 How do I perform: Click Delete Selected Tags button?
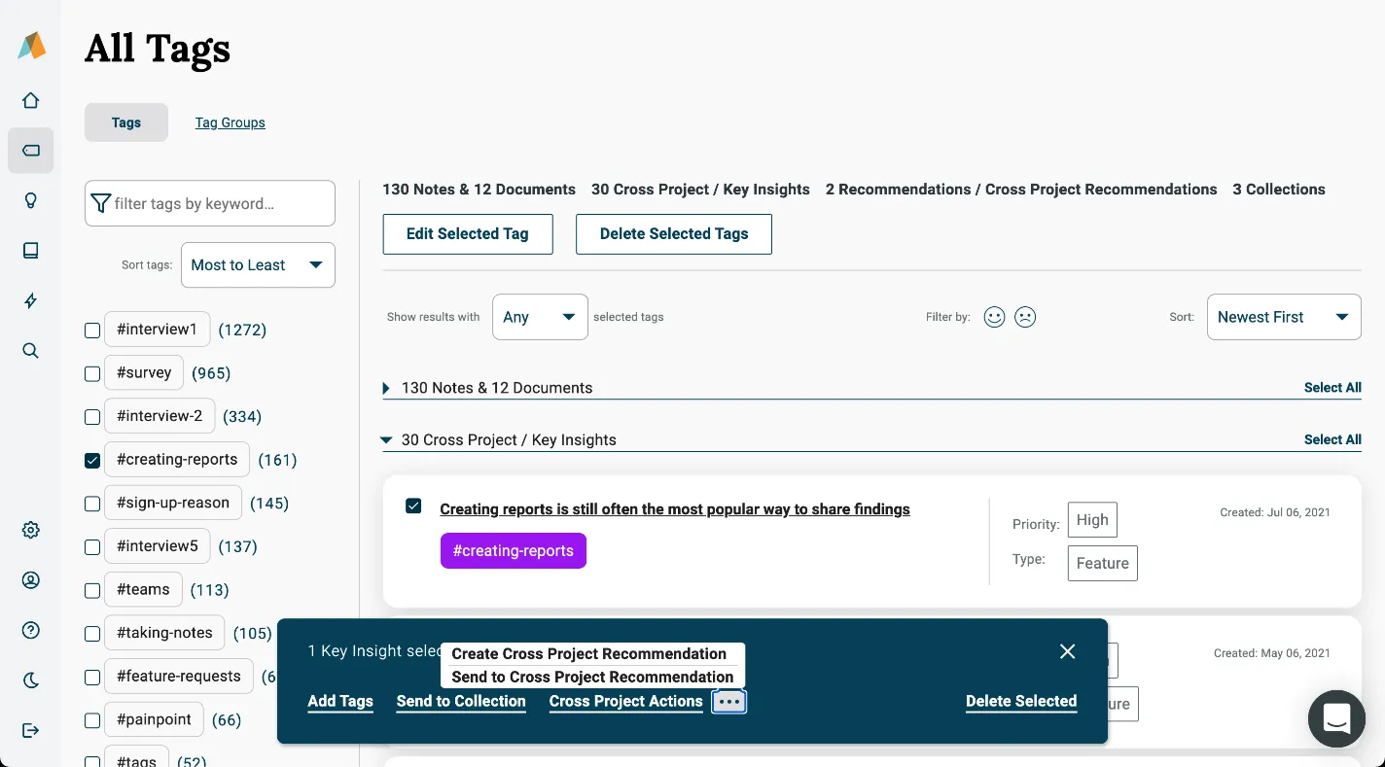tap(674, 234)
